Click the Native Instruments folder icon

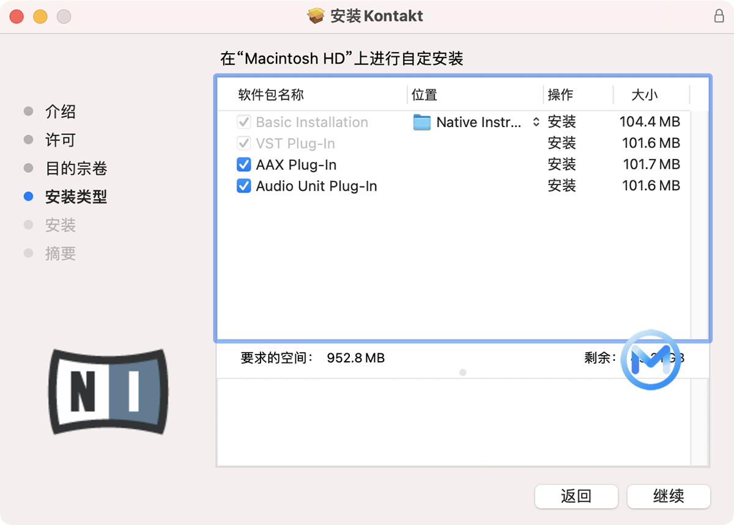(422, 122)
